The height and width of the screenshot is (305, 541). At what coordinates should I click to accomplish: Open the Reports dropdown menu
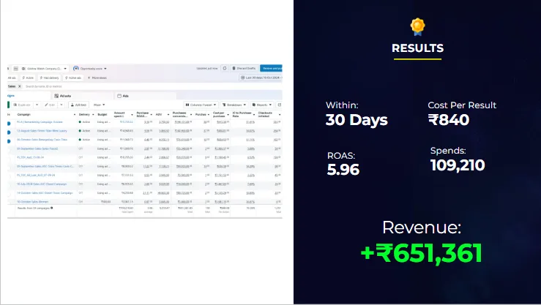coord(264,105)
